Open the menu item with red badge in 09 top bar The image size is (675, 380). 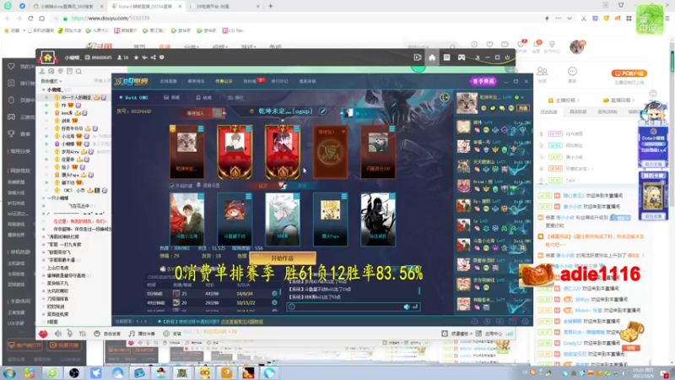(252, 81)
